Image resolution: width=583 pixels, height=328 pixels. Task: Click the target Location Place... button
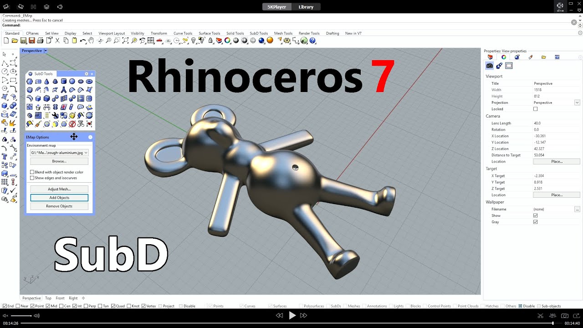557,195
